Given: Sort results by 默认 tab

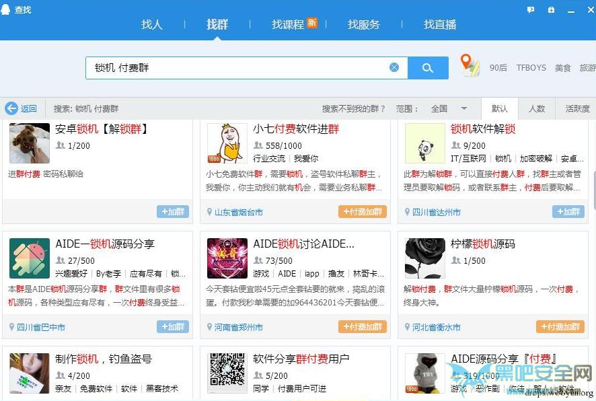Looking at the screenshot, I should (x=499, y=109).
